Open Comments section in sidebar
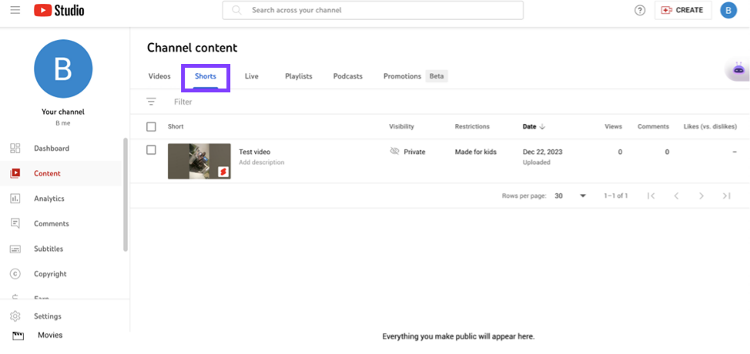Viewport: 750px width, 354px height. (x=51, y=224)
